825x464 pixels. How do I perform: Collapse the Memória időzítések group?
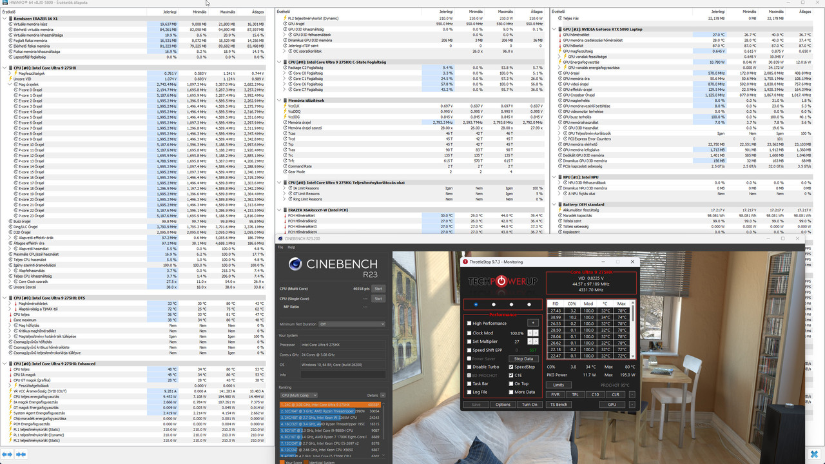[278, 101]
